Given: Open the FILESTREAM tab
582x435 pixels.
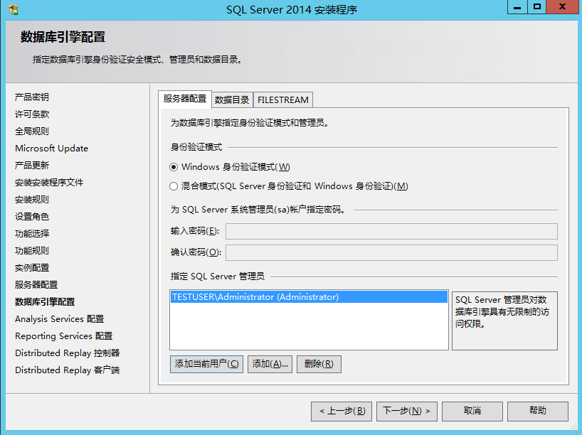Looking at the screenshot, I should [283, 100].
